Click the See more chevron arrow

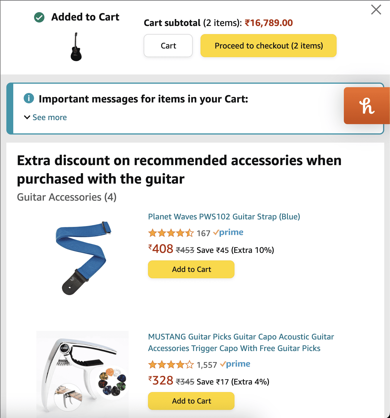[27, 117]
